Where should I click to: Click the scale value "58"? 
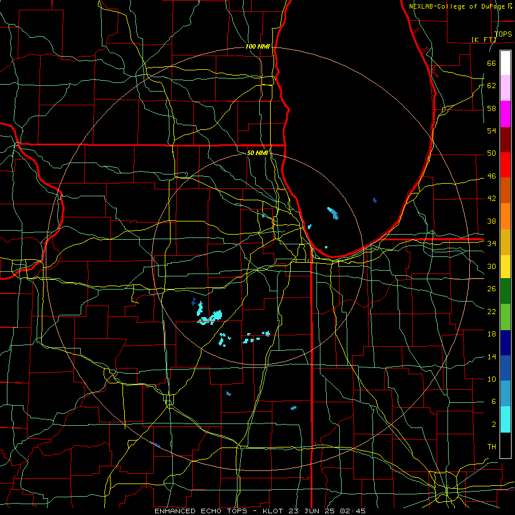pyautogui.click(x=492, y=108)
